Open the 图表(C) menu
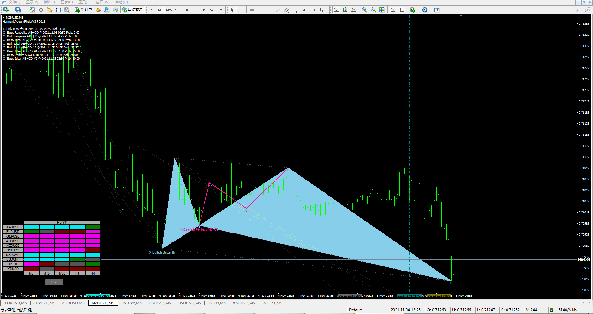 [67, 2]
